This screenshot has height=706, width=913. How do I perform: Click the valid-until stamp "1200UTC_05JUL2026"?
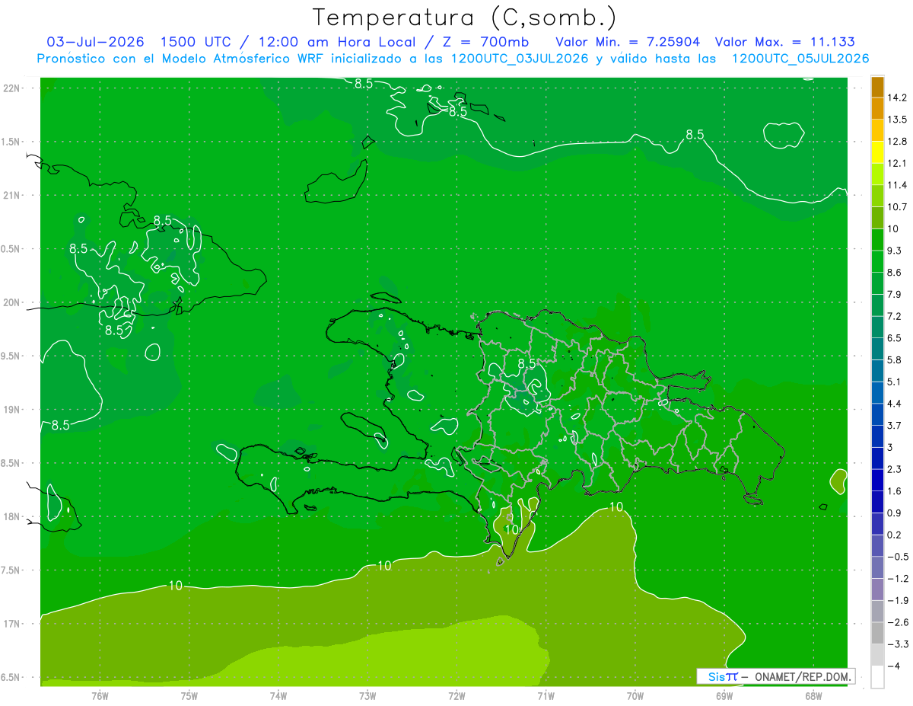(x=799, y=59)
